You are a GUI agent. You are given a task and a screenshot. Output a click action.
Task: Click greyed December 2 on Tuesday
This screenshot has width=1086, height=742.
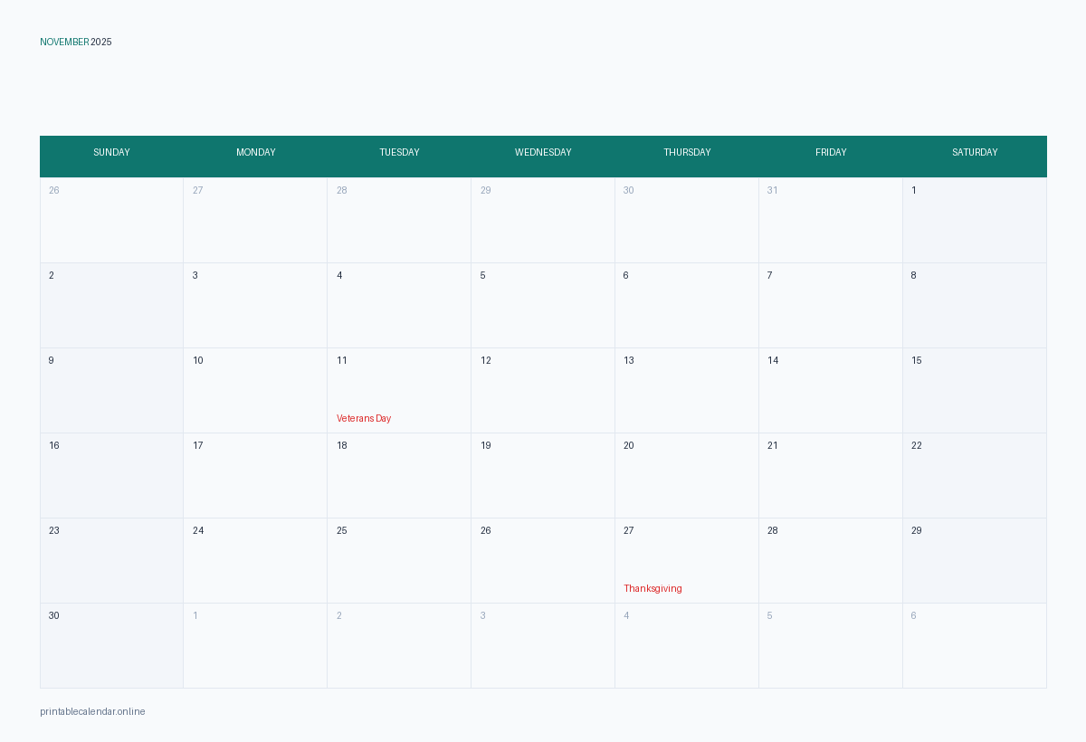339,616
